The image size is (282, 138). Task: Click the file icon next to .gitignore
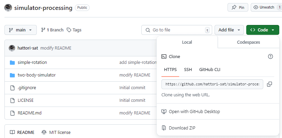(12, 88)
